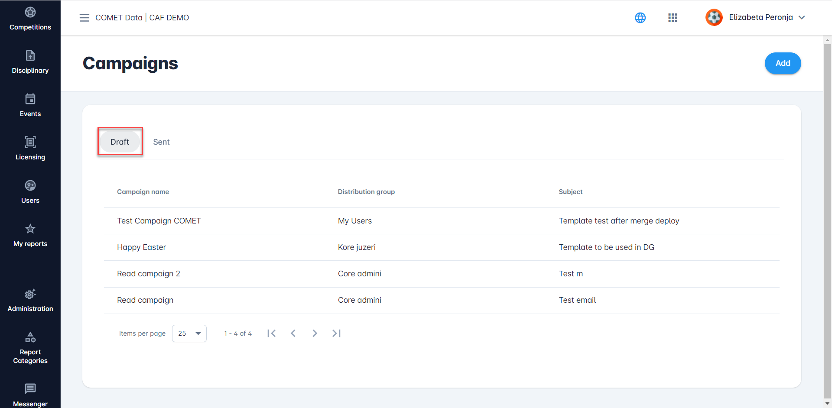Open the Competitions module in sidebar
The image size is (832, 408).
(x=30, y=19)
